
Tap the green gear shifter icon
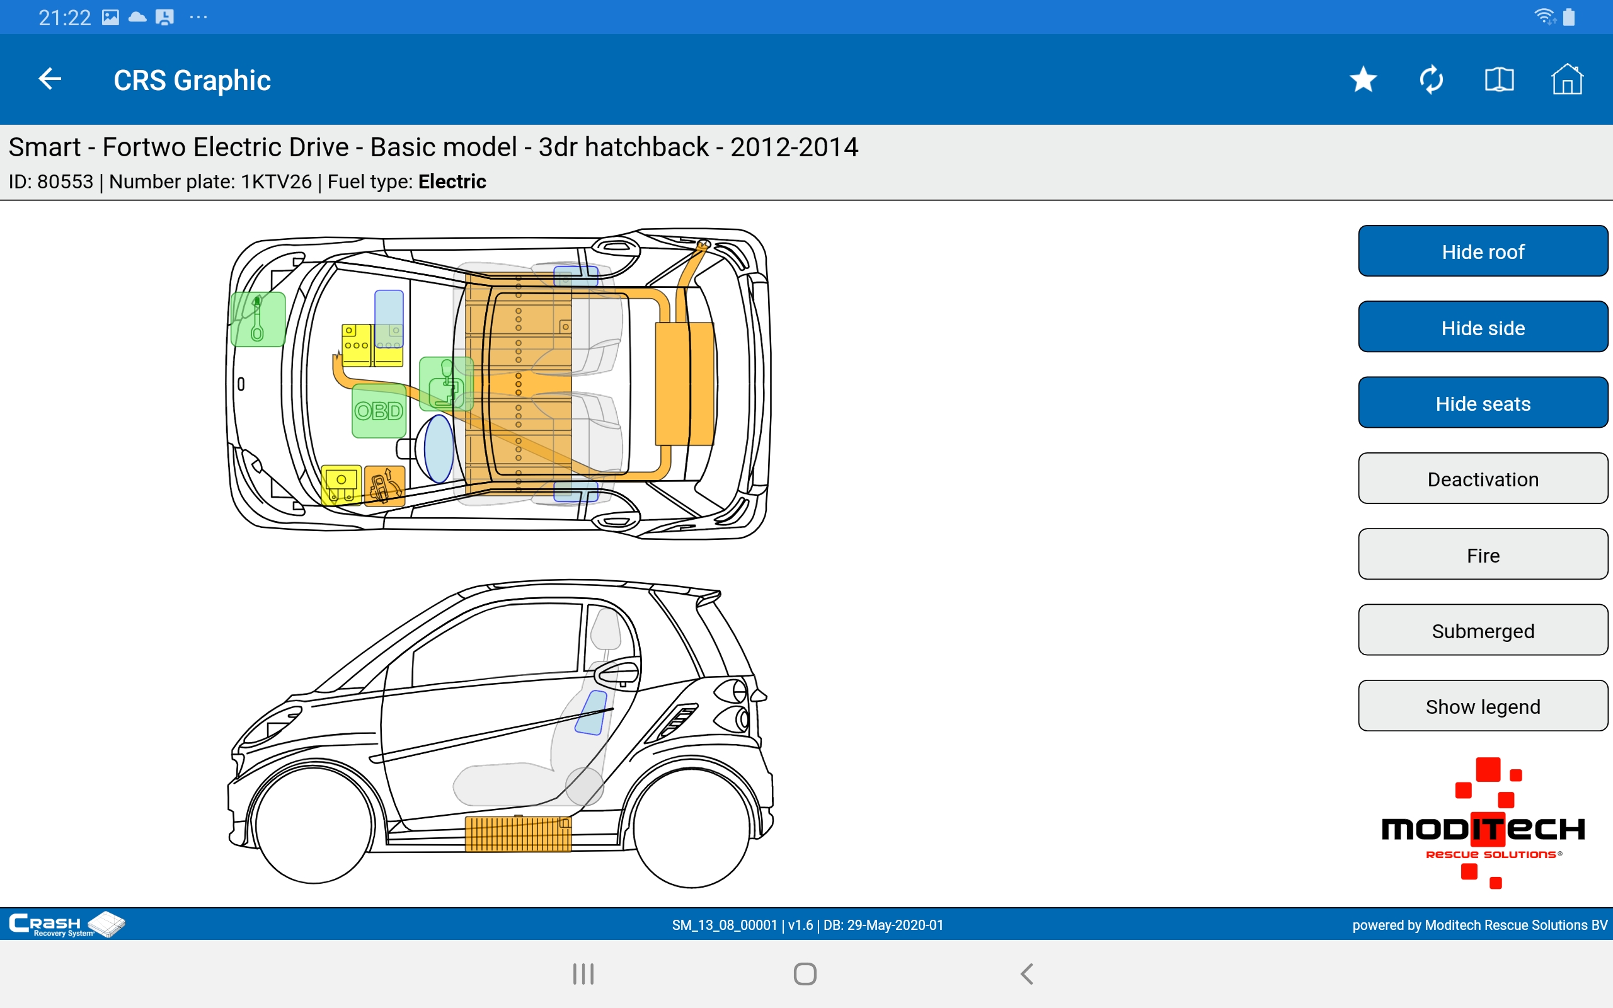[x=446, y=384]
